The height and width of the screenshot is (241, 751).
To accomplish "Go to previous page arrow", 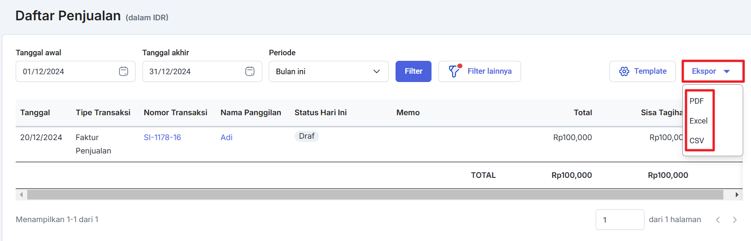I will (718, 220).
